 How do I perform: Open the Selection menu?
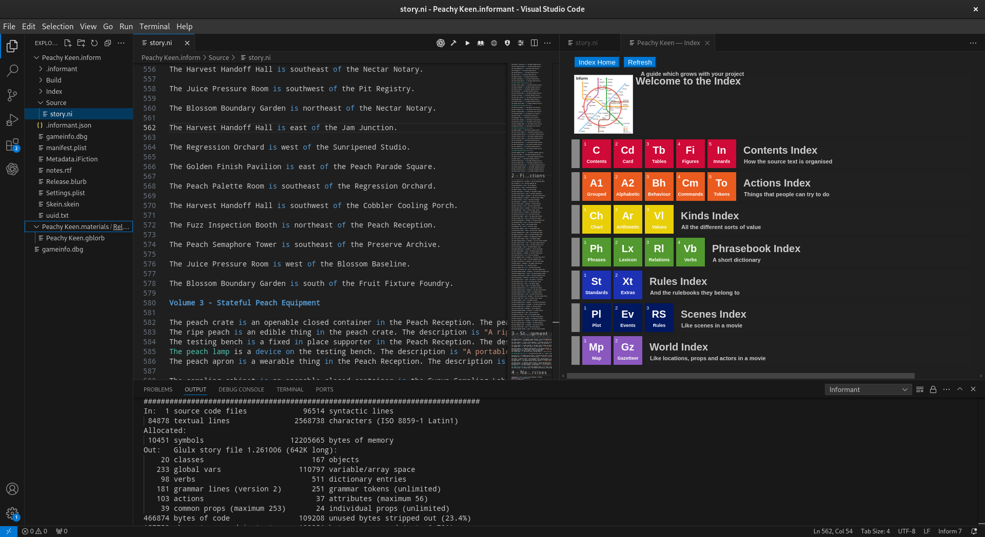57,26
